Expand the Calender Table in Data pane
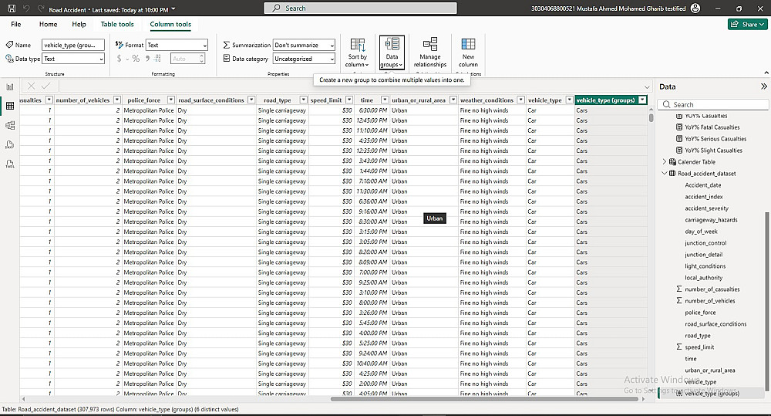 665,162
